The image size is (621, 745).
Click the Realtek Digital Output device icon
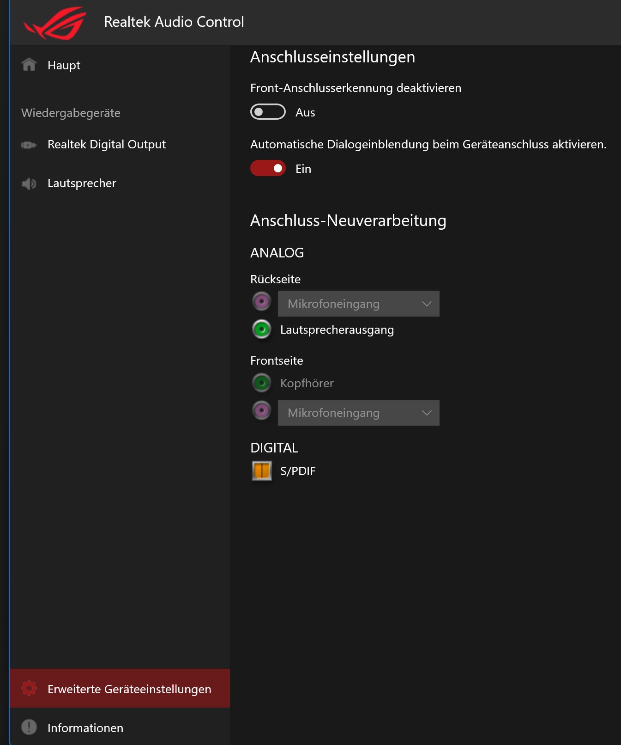(29, 145)
